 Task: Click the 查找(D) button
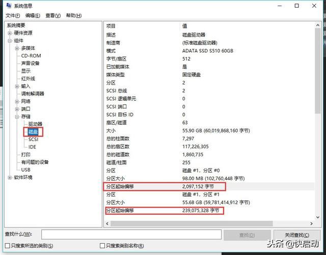(247, 235)
